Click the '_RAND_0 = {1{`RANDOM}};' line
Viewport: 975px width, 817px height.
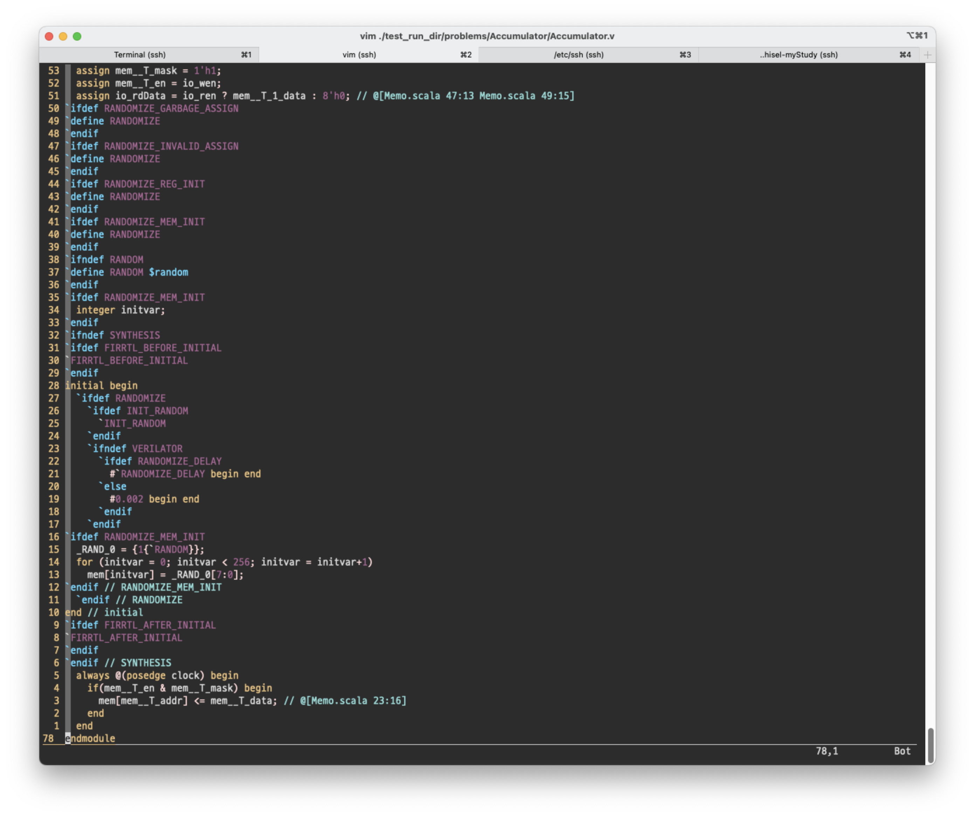coord(140,549)
